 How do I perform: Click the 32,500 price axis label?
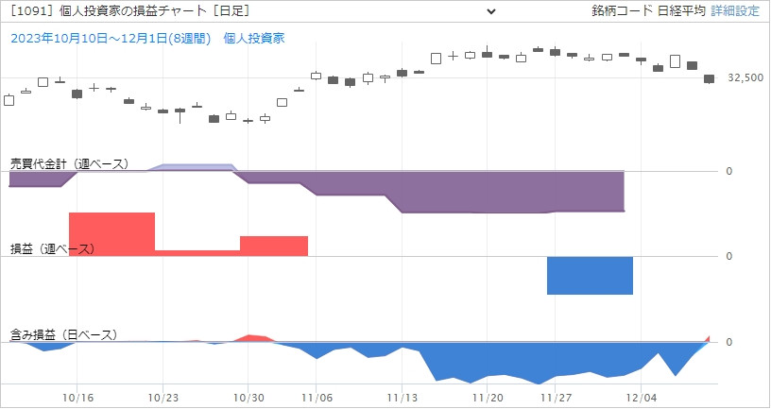[x=745, y=79]
